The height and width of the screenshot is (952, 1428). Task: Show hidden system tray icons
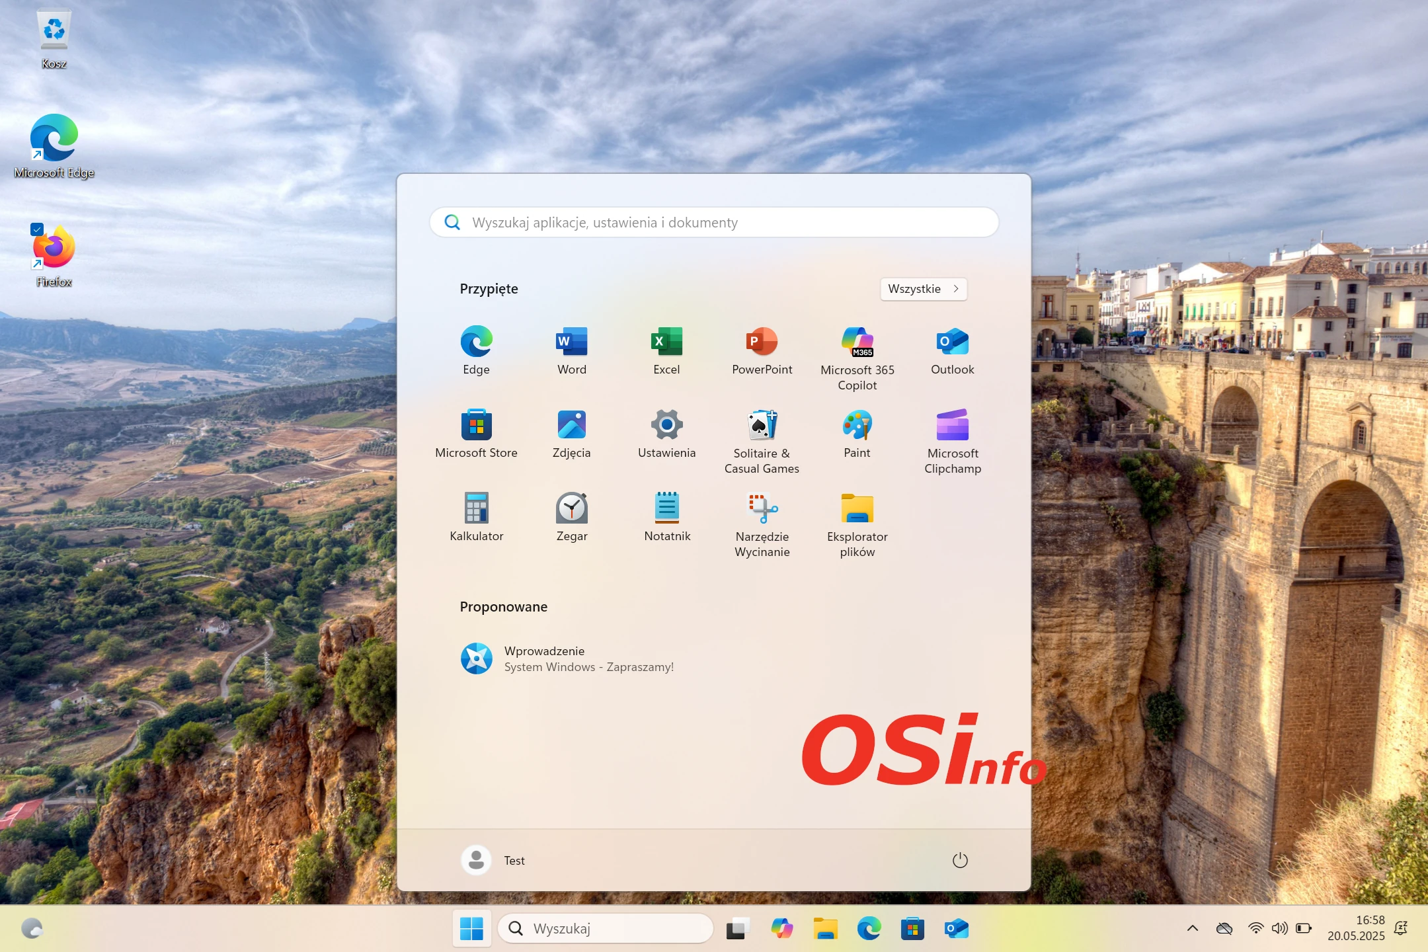[x=1193, y=928]
